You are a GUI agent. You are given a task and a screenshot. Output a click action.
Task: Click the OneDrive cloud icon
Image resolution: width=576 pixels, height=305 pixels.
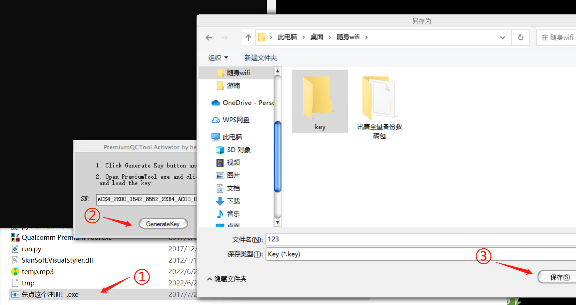tap(215, 103)
